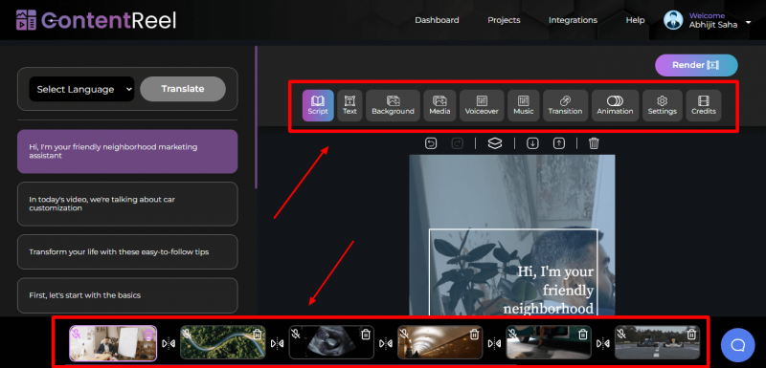Select the office scene timeline thumbnail
The width and height of the screenshot is (766, 368).
coord(113,344)
